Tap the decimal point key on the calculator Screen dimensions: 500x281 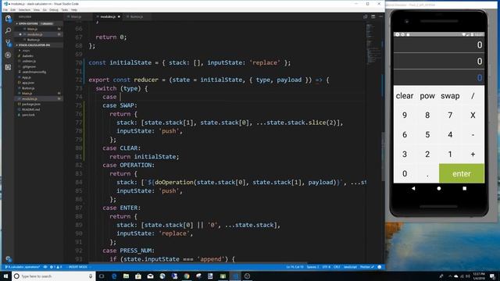coord(427,174)
